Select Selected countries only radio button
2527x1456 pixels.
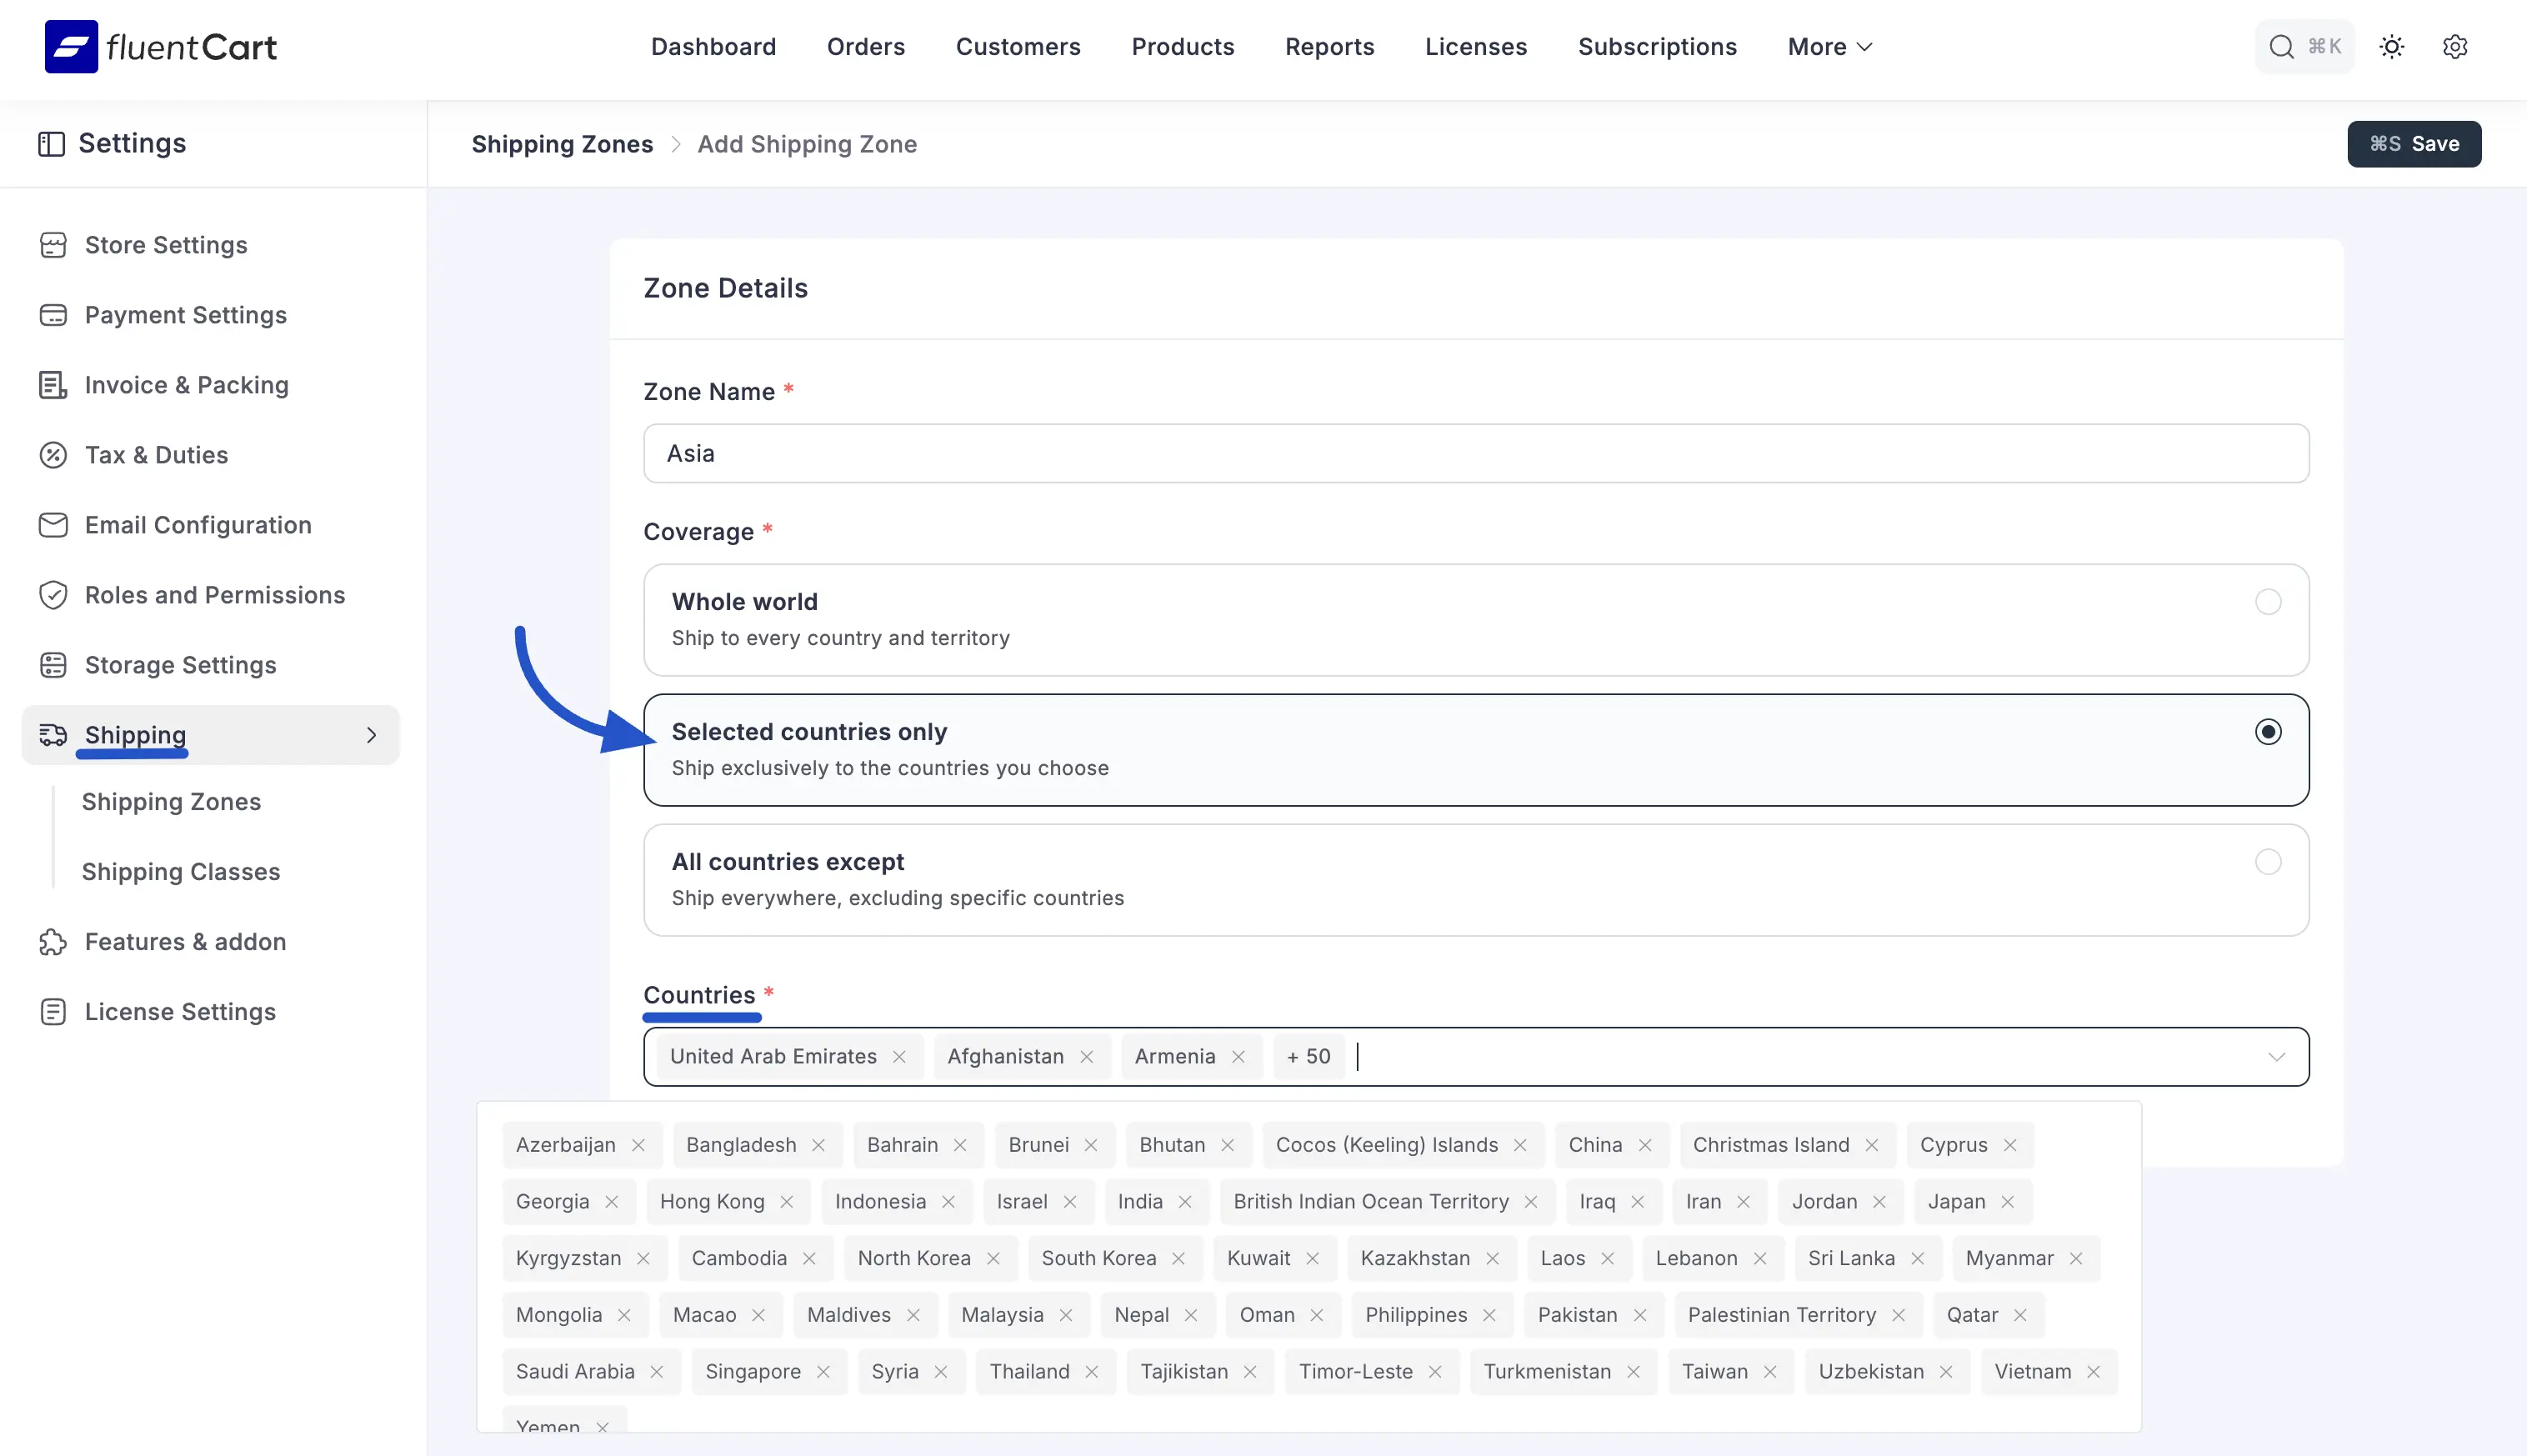pyautogui.click(x=2268, y=732)
